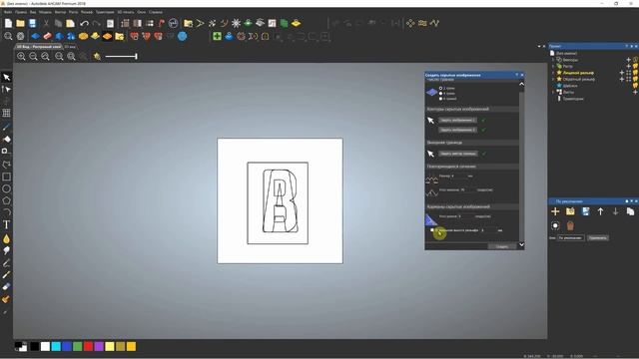This screenshot has width=639, height=359.
Task: Open the Рельеф menu
Action: pos(87,12)
